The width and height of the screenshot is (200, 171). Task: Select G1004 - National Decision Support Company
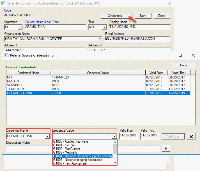(x=82, y=156)
